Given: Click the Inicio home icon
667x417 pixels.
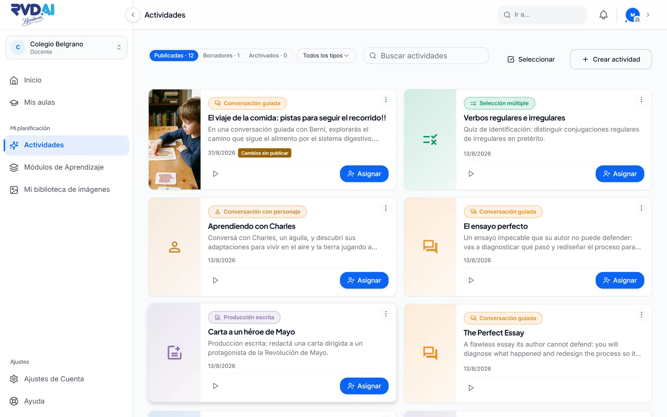Looking at the screenshot, I should (x=14, y=80).
